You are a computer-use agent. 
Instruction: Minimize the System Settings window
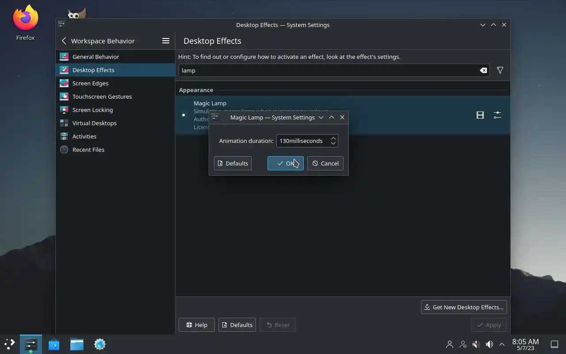[483, 25]
